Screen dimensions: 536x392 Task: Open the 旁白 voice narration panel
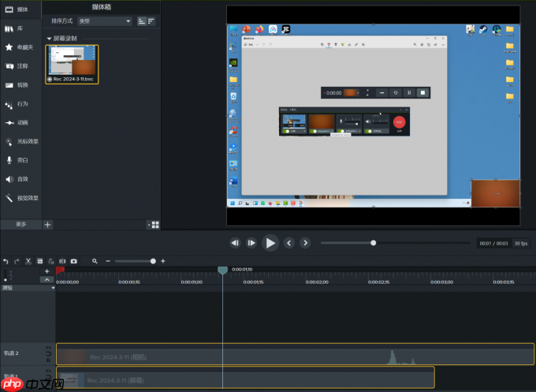pos(21,160)
